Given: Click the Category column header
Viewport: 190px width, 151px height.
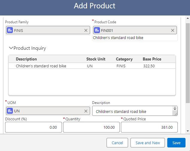Looking at the screenshot, I should [124, 59].
